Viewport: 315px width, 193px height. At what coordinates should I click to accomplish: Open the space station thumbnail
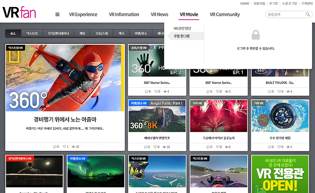[x=280, y=116]
